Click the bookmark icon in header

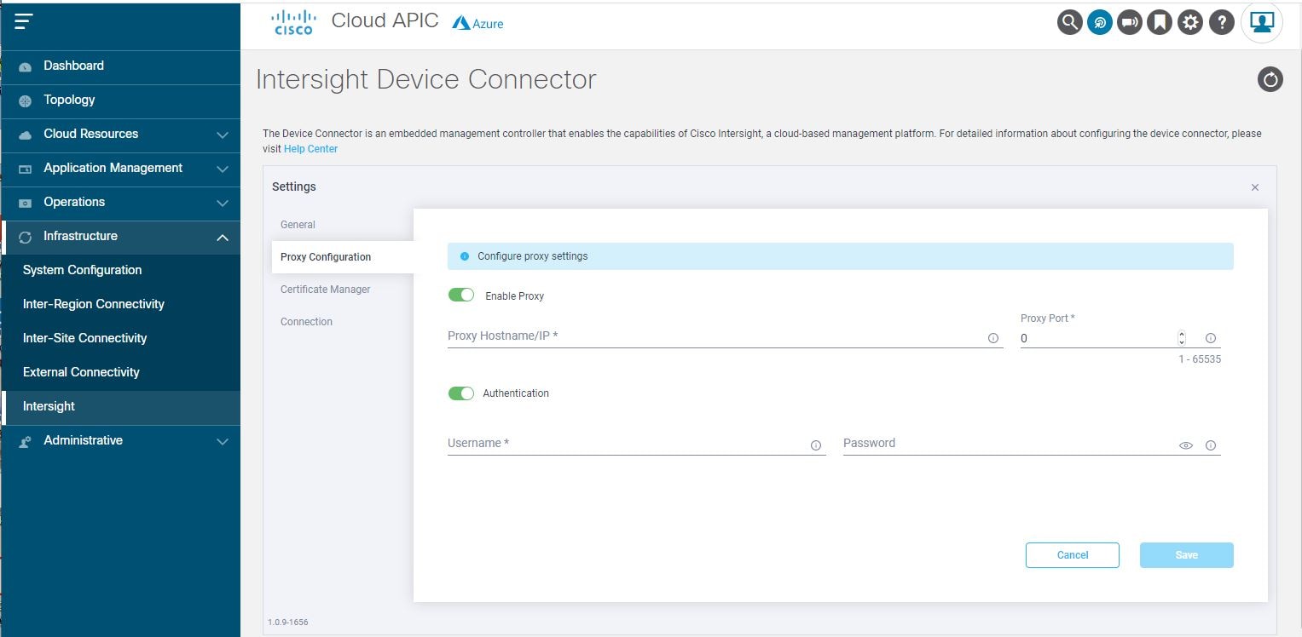(x=1160, y=23)
